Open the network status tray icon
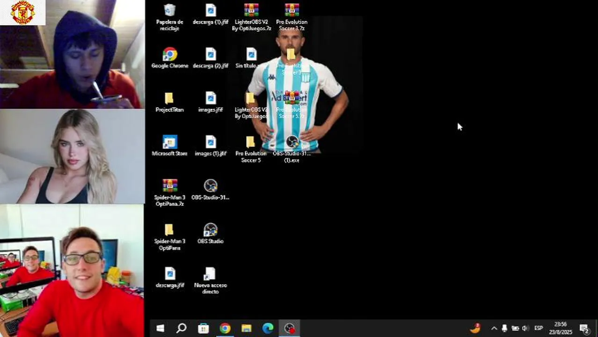 (515, 329)
